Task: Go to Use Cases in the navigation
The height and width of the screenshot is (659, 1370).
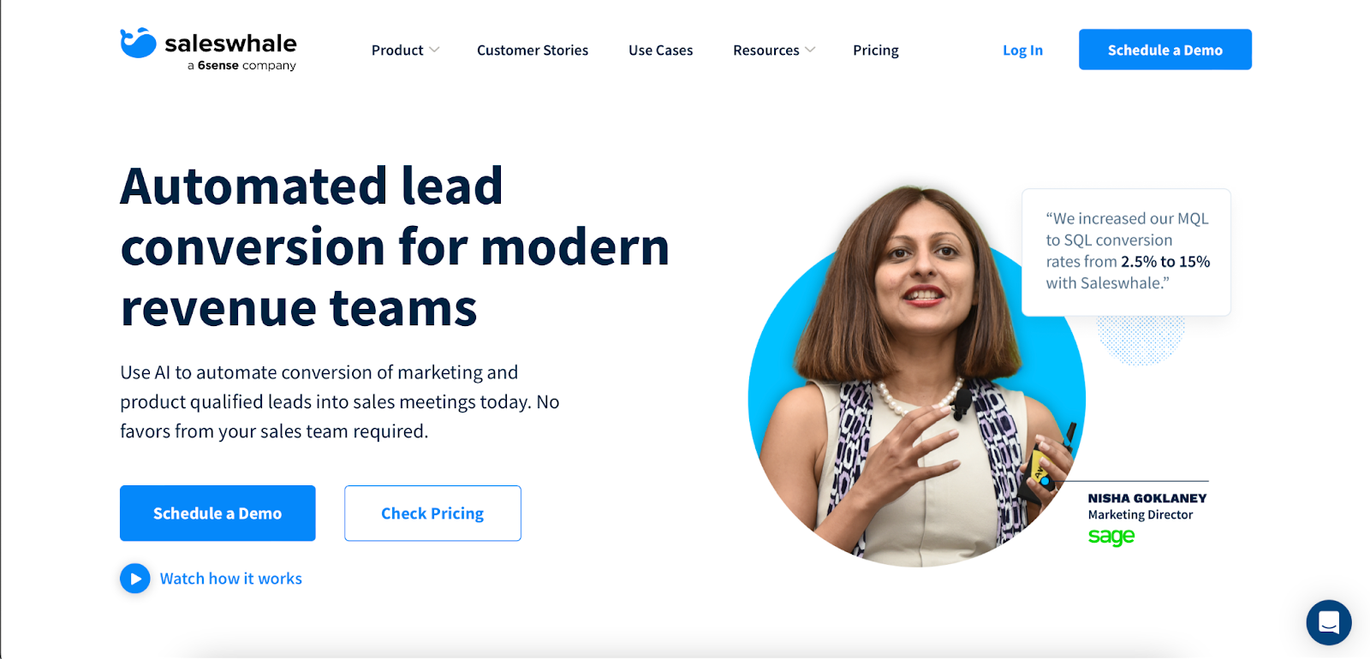Action: coord(661,50)
